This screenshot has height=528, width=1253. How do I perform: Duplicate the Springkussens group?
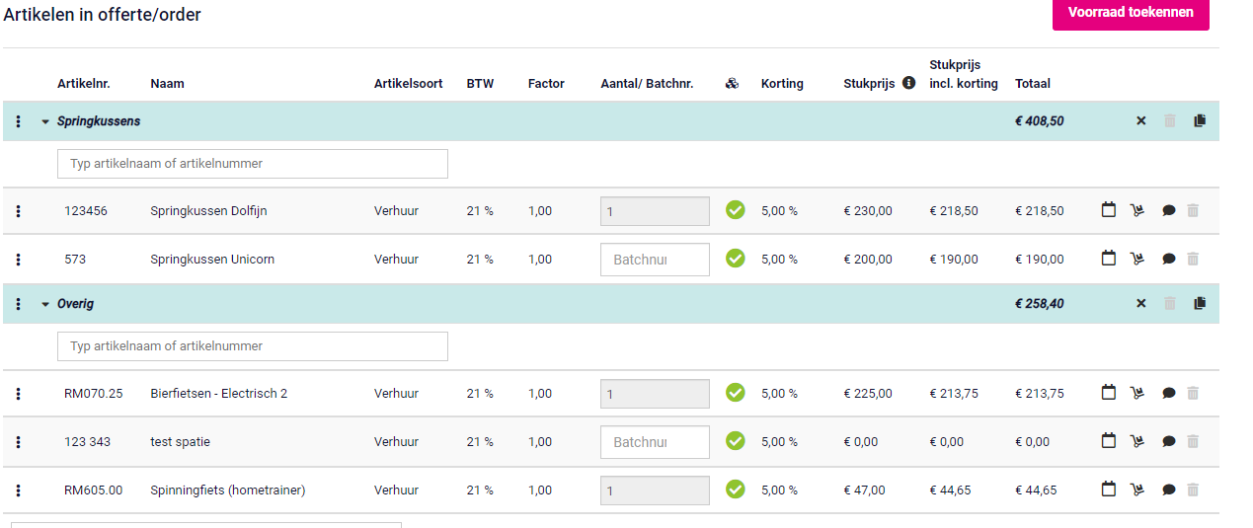point(1200,121)
